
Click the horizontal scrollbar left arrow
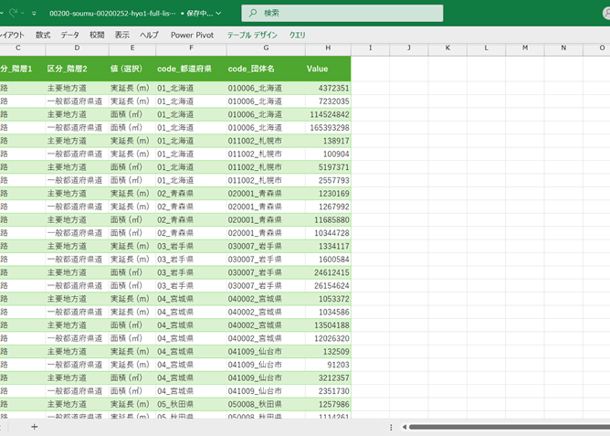405,427
